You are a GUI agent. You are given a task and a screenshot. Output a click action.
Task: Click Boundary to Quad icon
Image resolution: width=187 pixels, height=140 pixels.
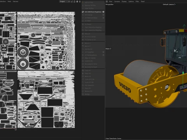coord(83,67)
